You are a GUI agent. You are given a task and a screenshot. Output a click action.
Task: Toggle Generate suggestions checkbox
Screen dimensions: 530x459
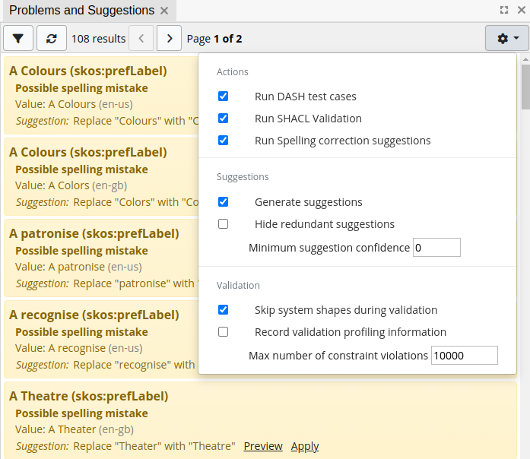click(x=223, y=202)
